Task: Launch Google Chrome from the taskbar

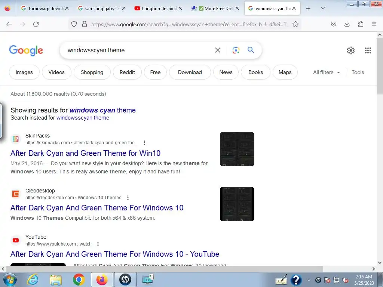Action: pyautogui.click(x=79, y=280)
